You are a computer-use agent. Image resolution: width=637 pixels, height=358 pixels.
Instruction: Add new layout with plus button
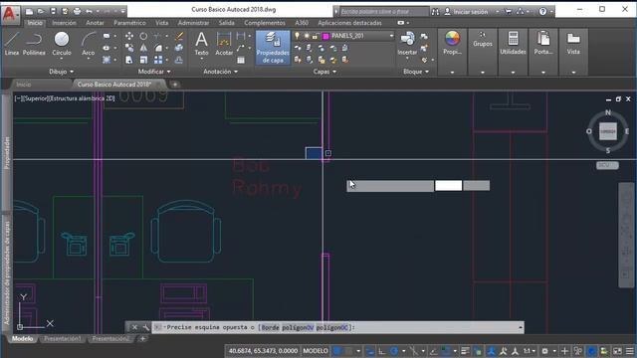click(142, 338)
